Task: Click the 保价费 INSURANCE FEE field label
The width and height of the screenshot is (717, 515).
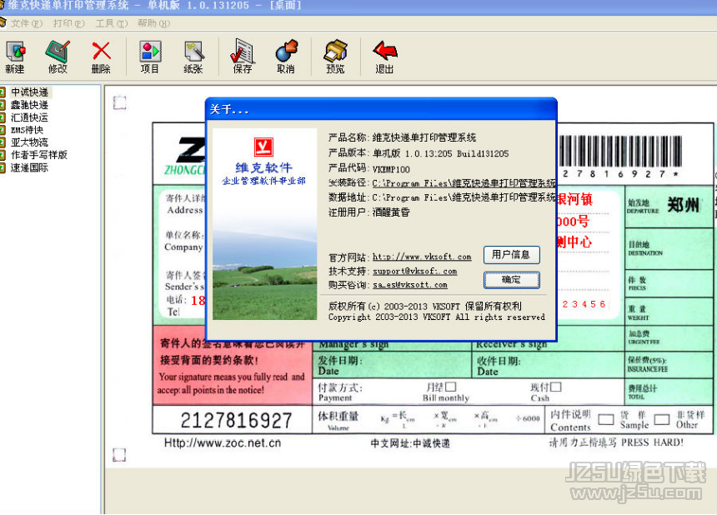Action: click(x=648, y=365)
